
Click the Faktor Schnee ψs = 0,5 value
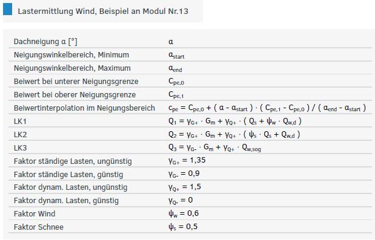pyautogui.click(x=183, y=227)
